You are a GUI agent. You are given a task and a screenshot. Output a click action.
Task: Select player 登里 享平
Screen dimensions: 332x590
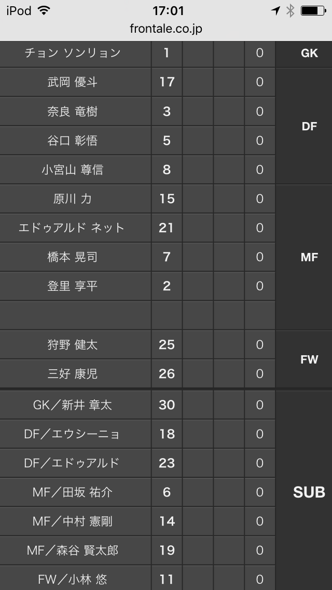pos(73,286)
